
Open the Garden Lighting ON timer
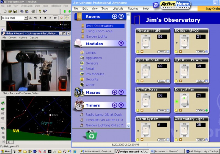click(105, 125)
